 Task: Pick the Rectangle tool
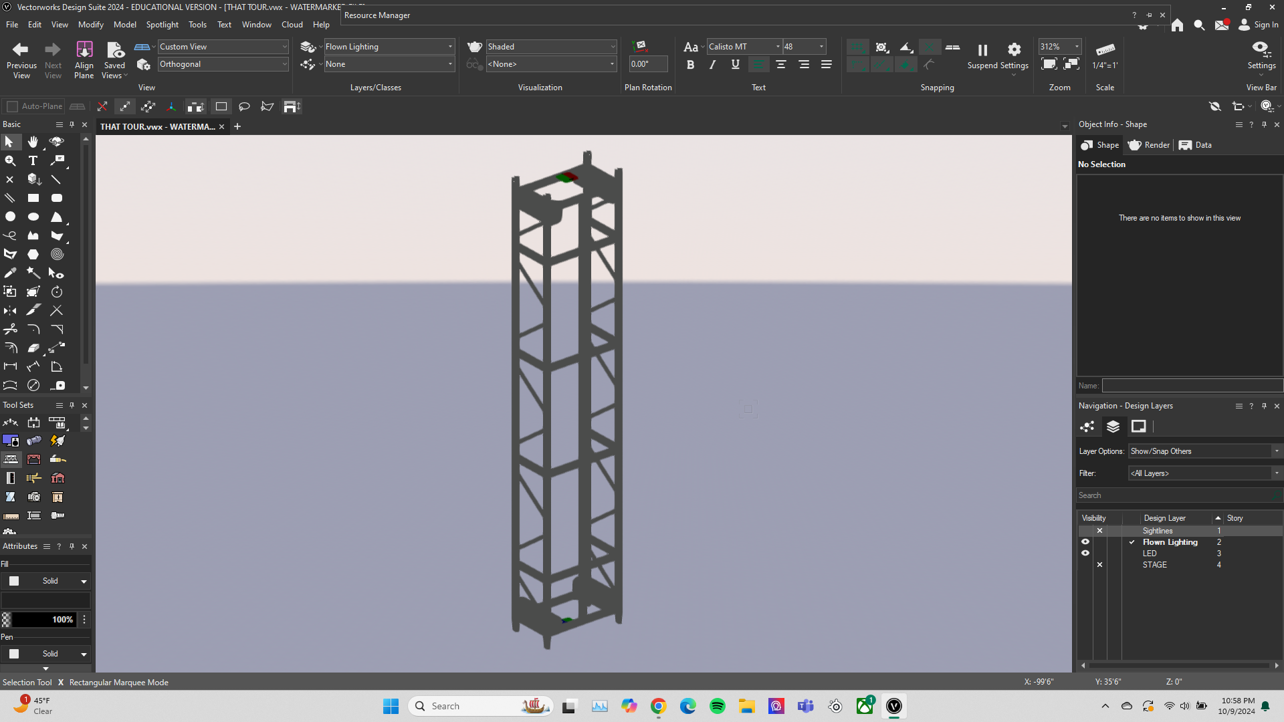click(x=33, y=198)
